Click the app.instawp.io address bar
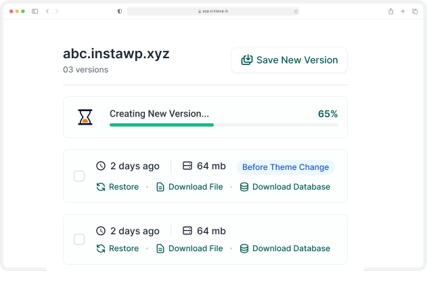Viewport: 427px width, 281px height. (213, 12)
